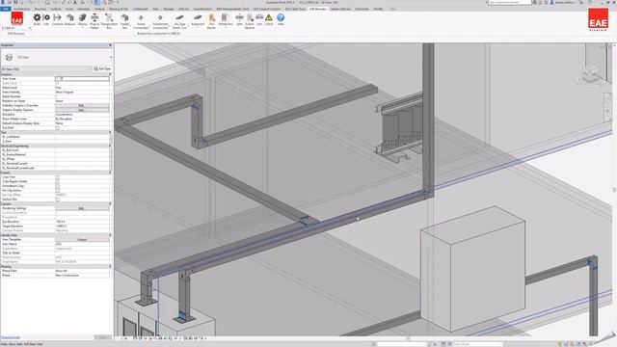Collapse the Extents properties section
This screenshot has height=347, width=617.
[x=110, y=173]
